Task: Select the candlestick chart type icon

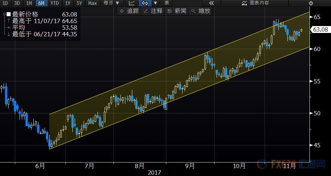Action: 145,3
